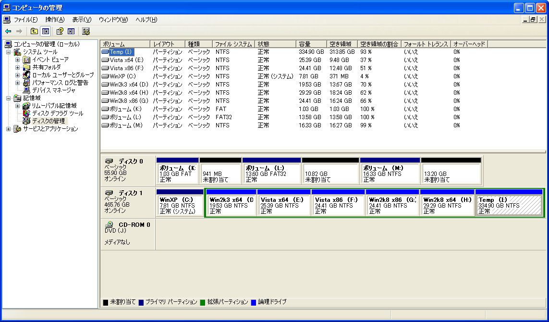The width and height of the screenshot is (549, 322).
Task: Expand the Event Viewer tree node
Action: coord(17,60)
